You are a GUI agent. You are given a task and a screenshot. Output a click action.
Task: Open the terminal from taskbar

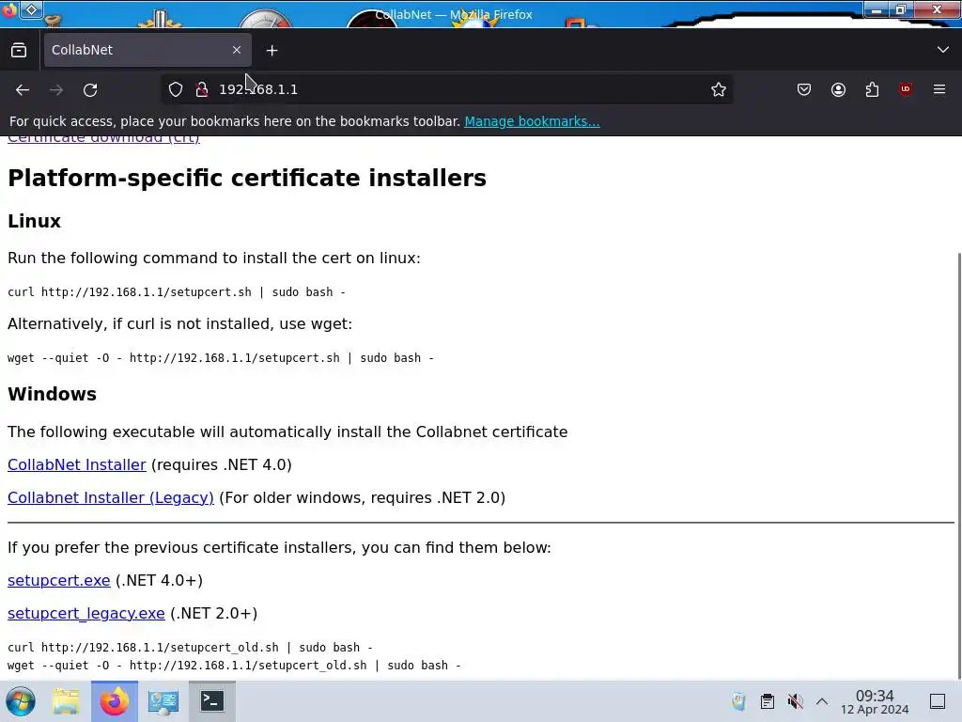coord(211,701)
